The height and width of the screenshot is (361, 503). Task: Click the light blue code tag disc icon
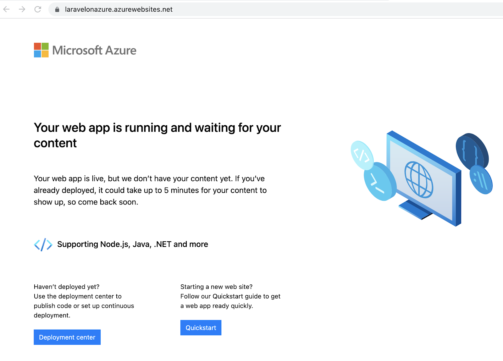click(x=362, y=155)
